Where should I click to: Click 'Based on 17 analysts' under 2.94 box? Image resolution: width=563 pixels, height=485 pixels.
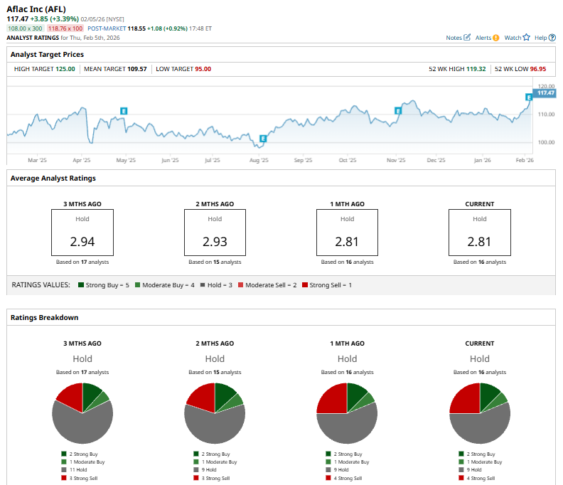point(82,262)
